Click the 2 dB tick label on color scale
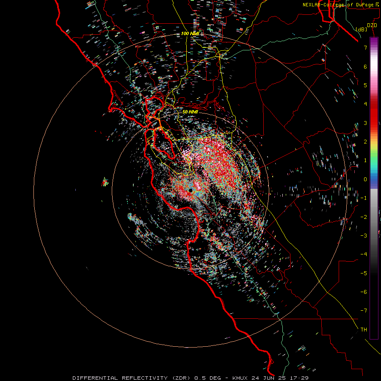The image size is (381, 381). 365,142
